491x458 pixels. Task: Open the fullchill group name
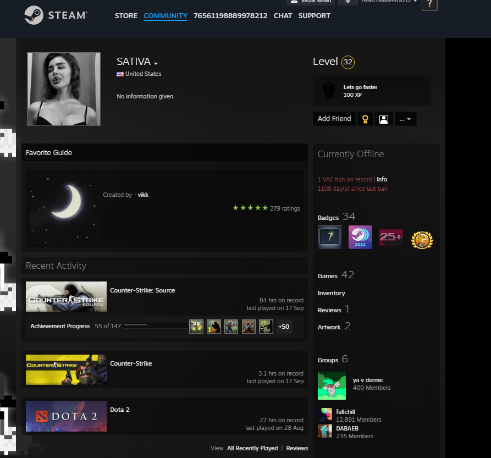pos(346,412)
